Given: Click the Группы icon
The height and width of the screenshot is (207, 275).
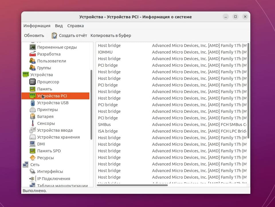Looking at the screenshot, I should [x=33, y=68].
